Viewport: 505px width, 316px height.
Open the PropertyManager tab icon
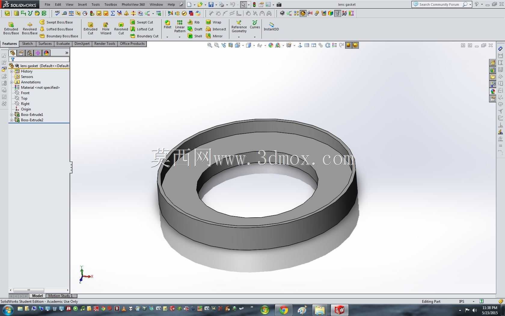tap(21, 53)
